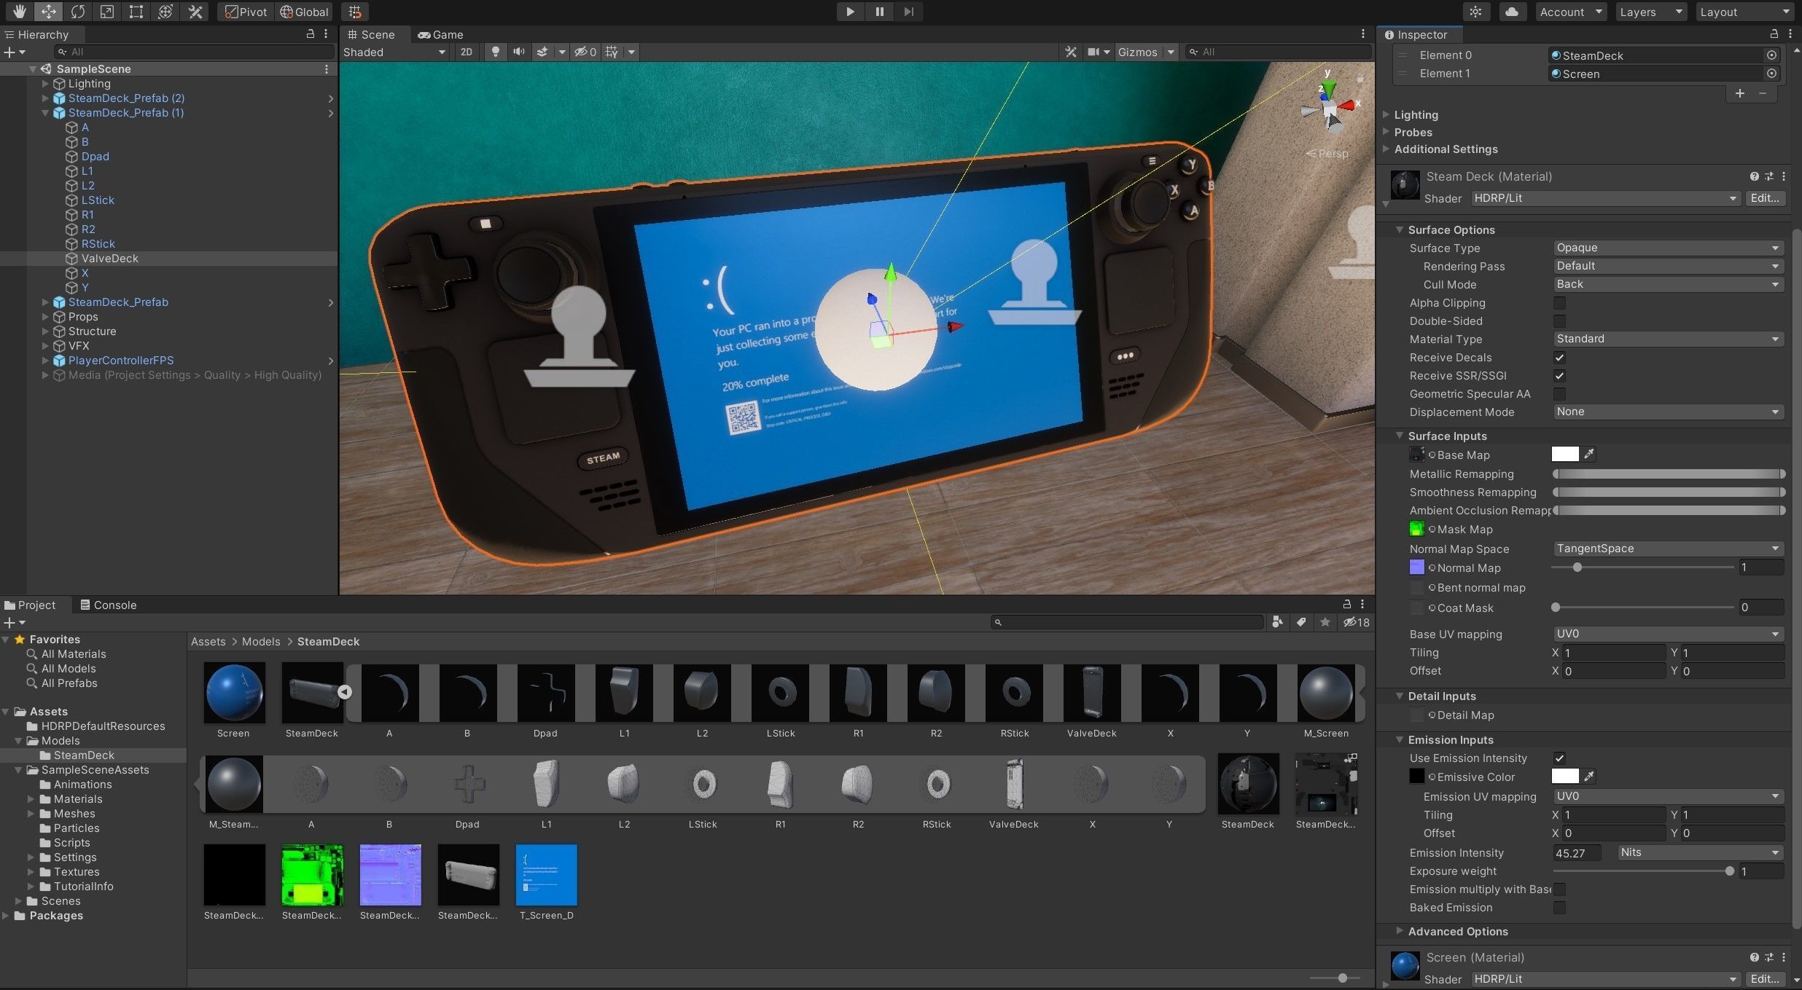Viewport: 1802px width, 990px height.
Task: Toggle scene effects icon
Action: click(542, 52)
